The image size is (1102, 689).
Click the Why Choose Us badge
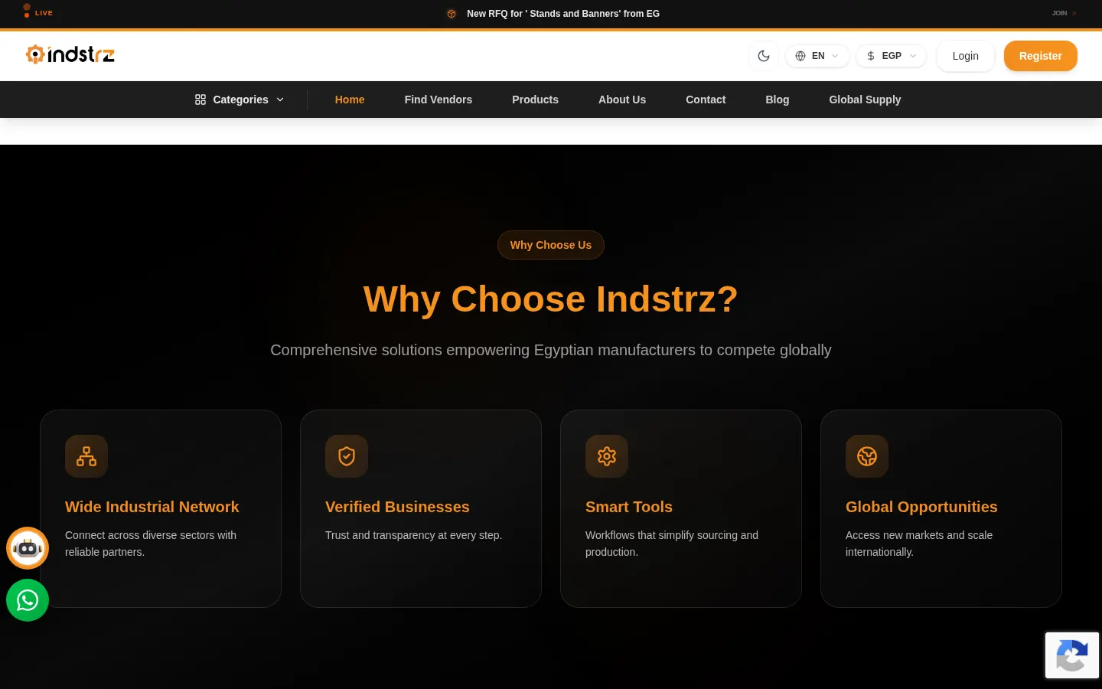click(551, 245)
